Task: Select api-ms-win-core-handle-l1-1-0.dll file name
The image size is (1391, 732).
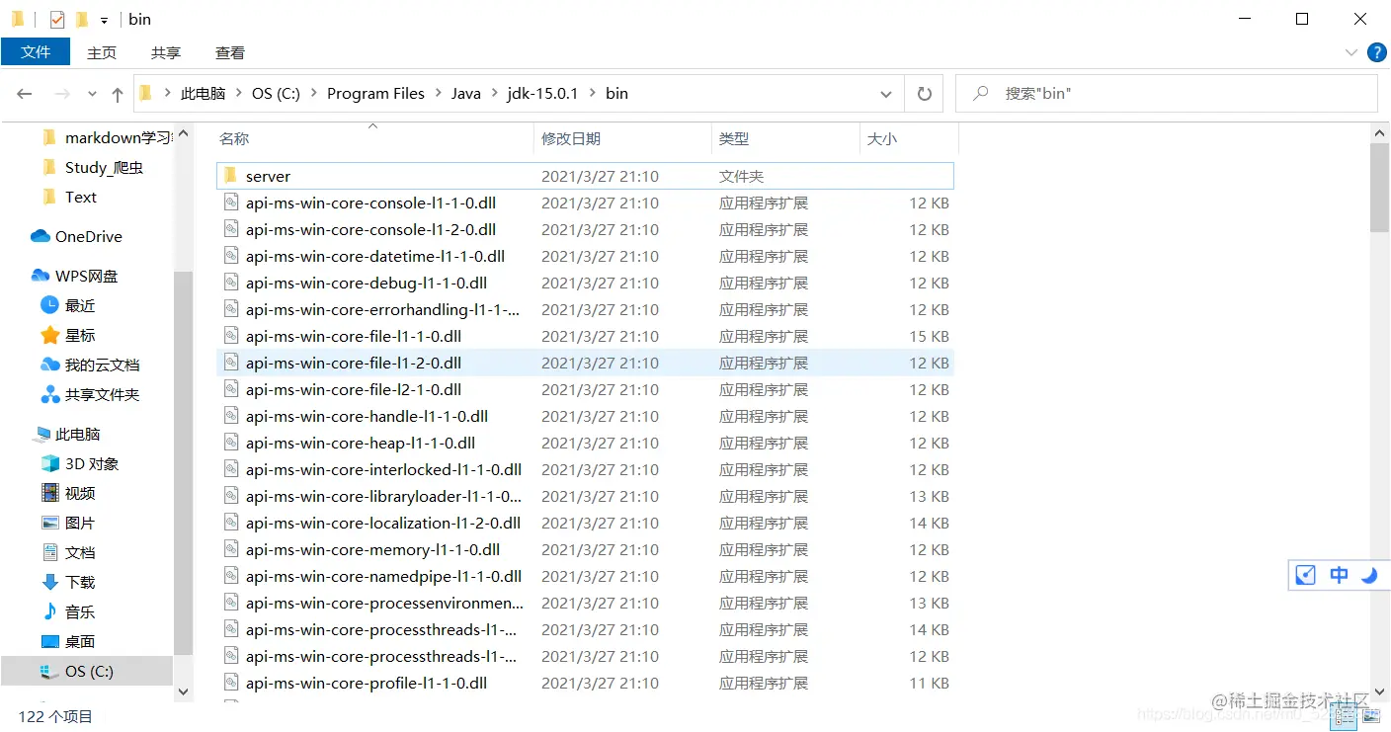Action: tap(367, 416)
